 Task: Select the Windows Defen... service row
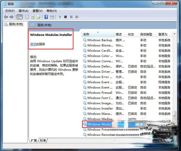pyautogui.click(x=127, y=66)
